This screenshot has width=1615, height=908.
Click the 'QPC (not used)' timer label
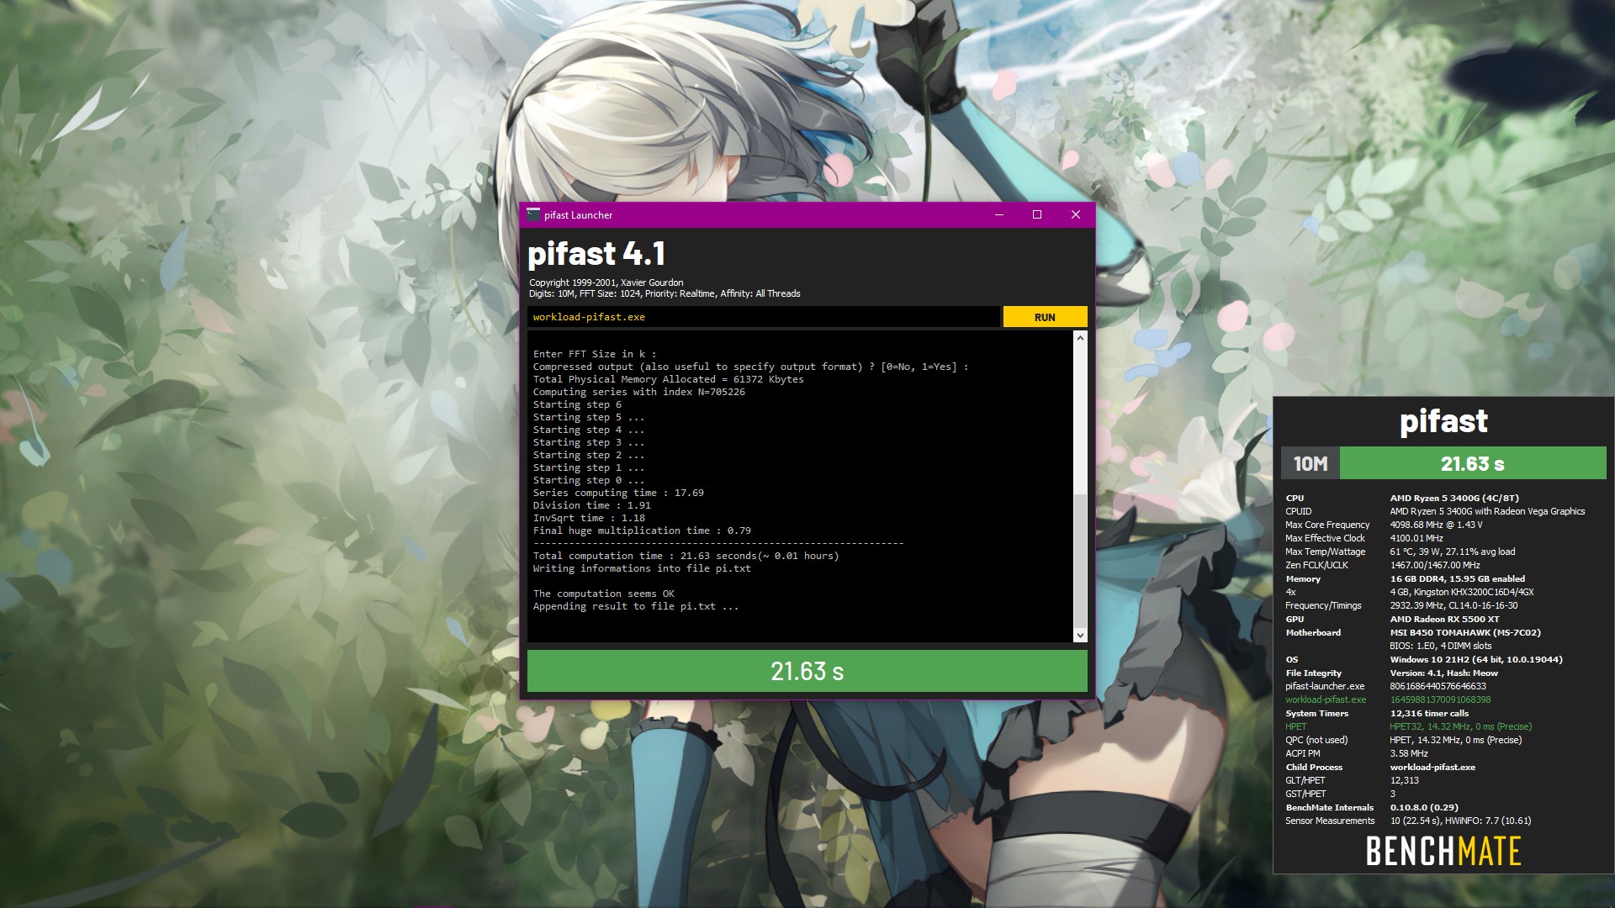click(x=1316, y=740)
